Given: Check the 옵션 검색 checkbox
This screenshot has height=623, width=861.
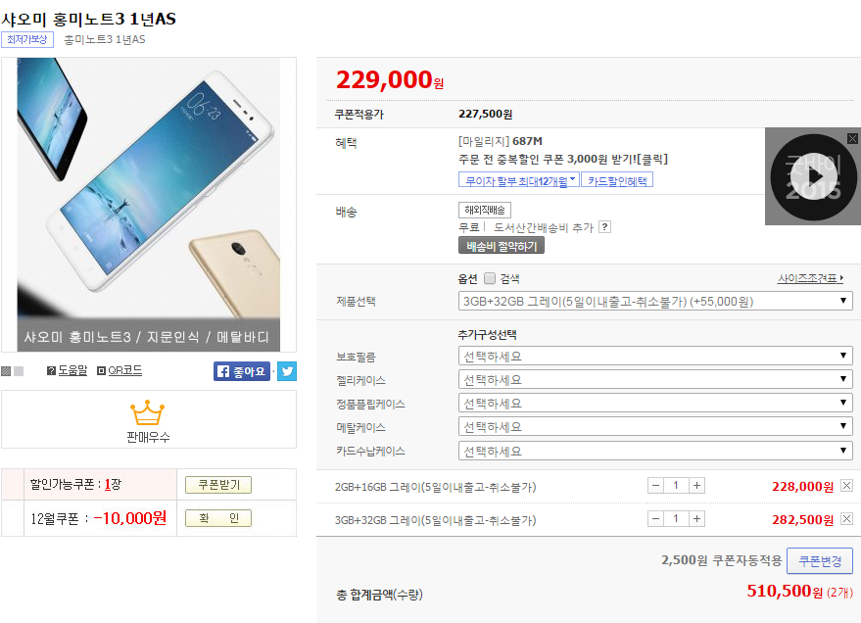Looking at the screenshot, I should coord(490,278).
